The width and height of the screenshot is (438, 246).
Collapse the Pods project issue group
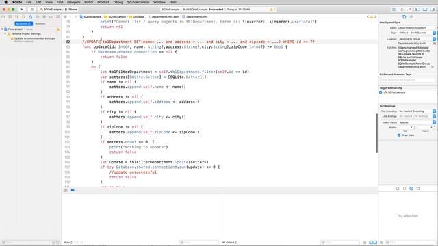point(2,29)
